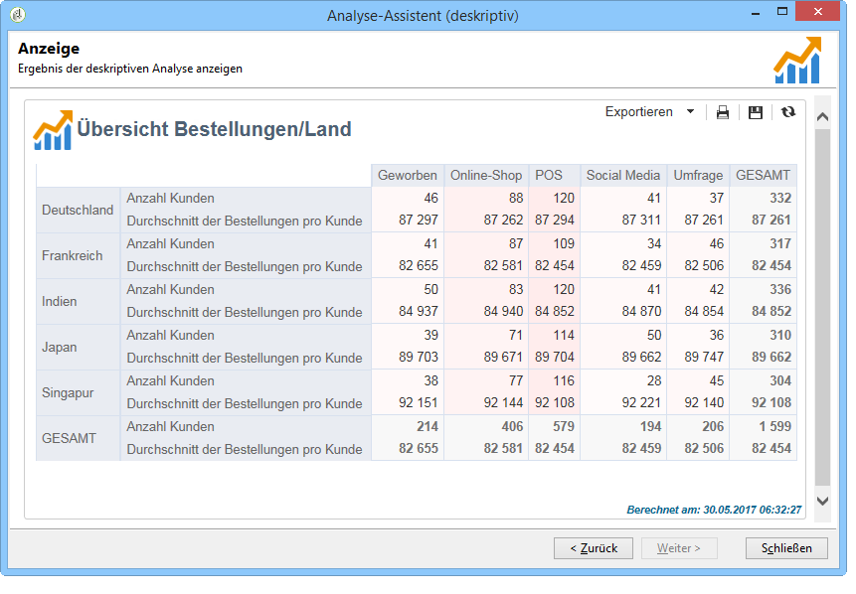Click Singapur Social Media value 92 221
Image resolution: width=856 pixels, height=594 pixels.
tap(641, 403)
